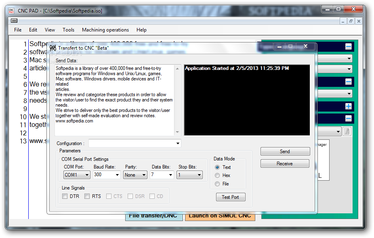Select the Hex data mode radio
The image size is (374, 238).
tap(217, 175)
